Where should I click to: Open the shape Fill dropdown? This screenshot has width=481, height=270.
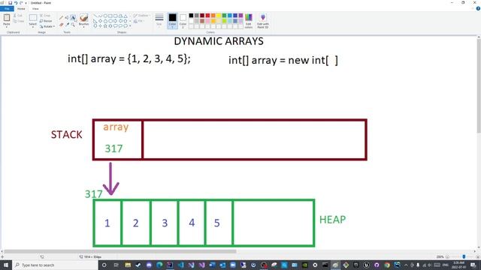tap(139, 21)
